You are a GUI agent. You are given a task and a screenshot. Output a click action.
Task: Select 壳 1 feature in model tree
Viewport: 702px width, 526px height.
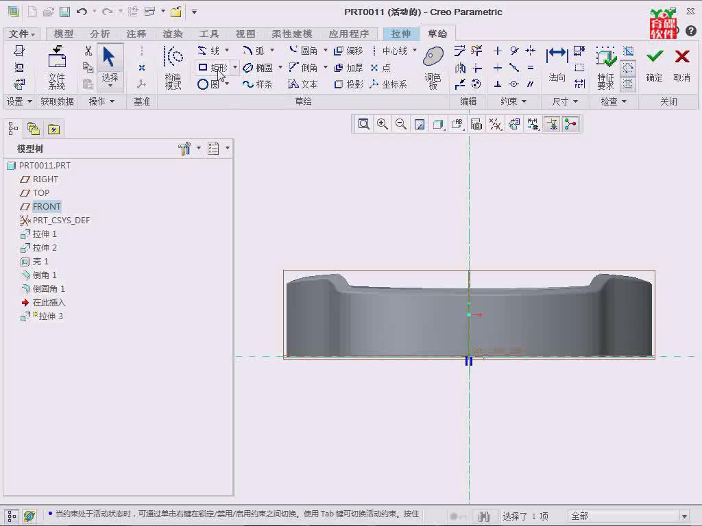(35, 261)
